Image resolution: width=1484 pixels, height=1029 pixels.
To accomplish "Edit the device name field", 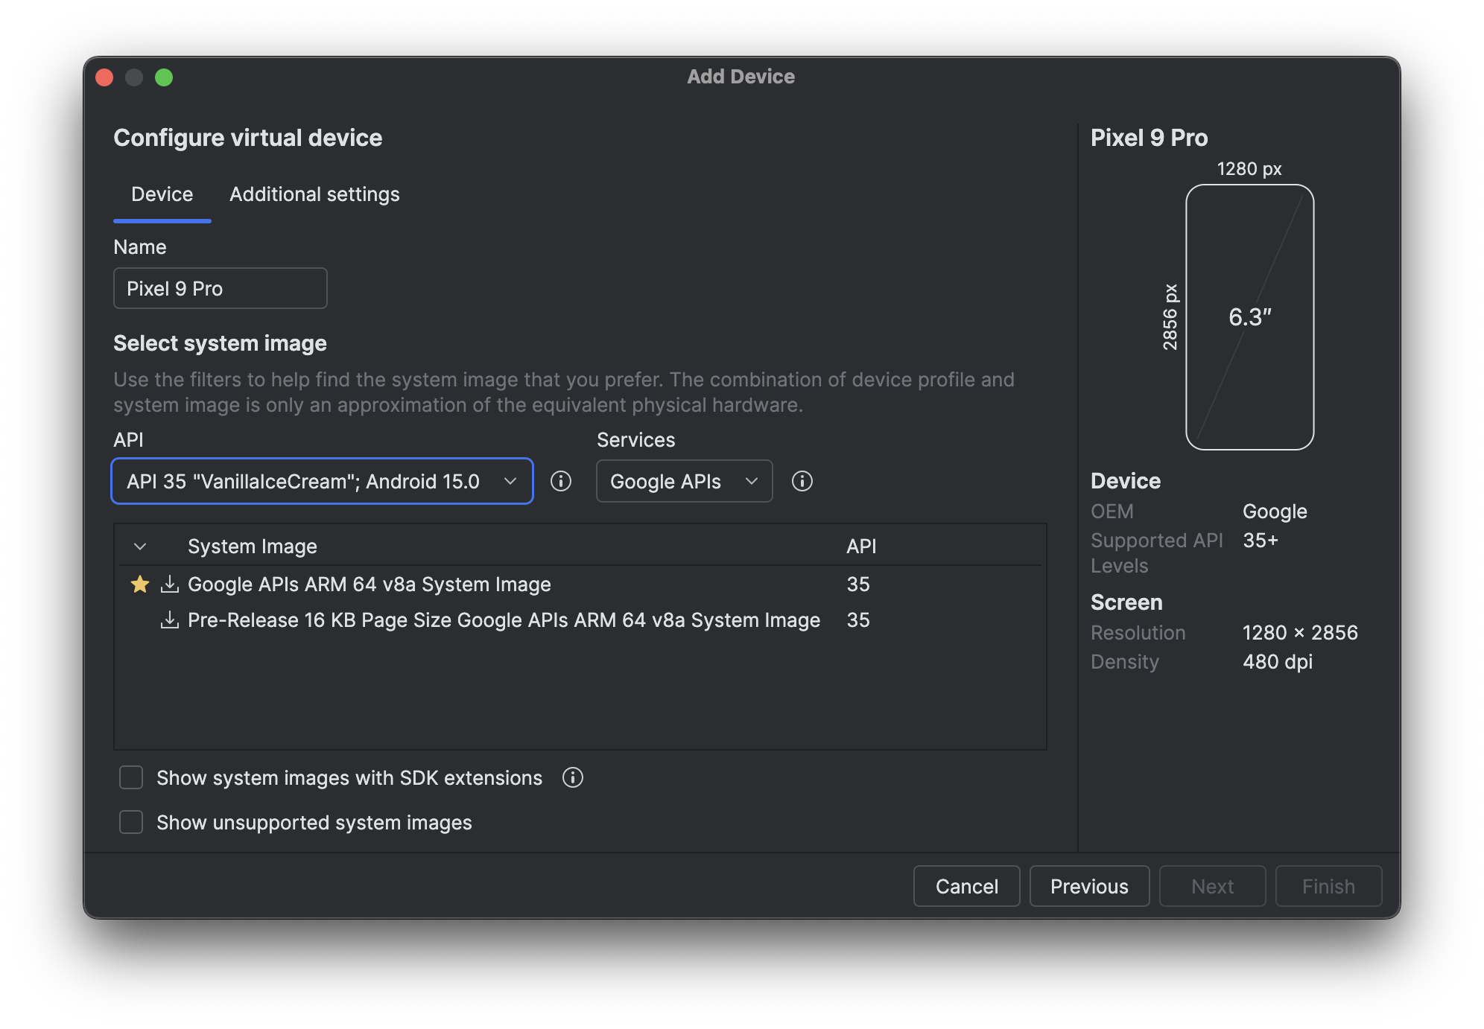I will pos(220,288).
